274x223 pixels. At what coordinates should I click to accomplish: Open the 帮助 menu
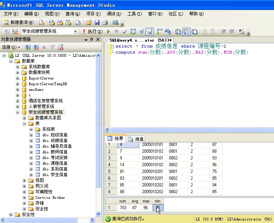pyautogui.click(x=197, y=14)
